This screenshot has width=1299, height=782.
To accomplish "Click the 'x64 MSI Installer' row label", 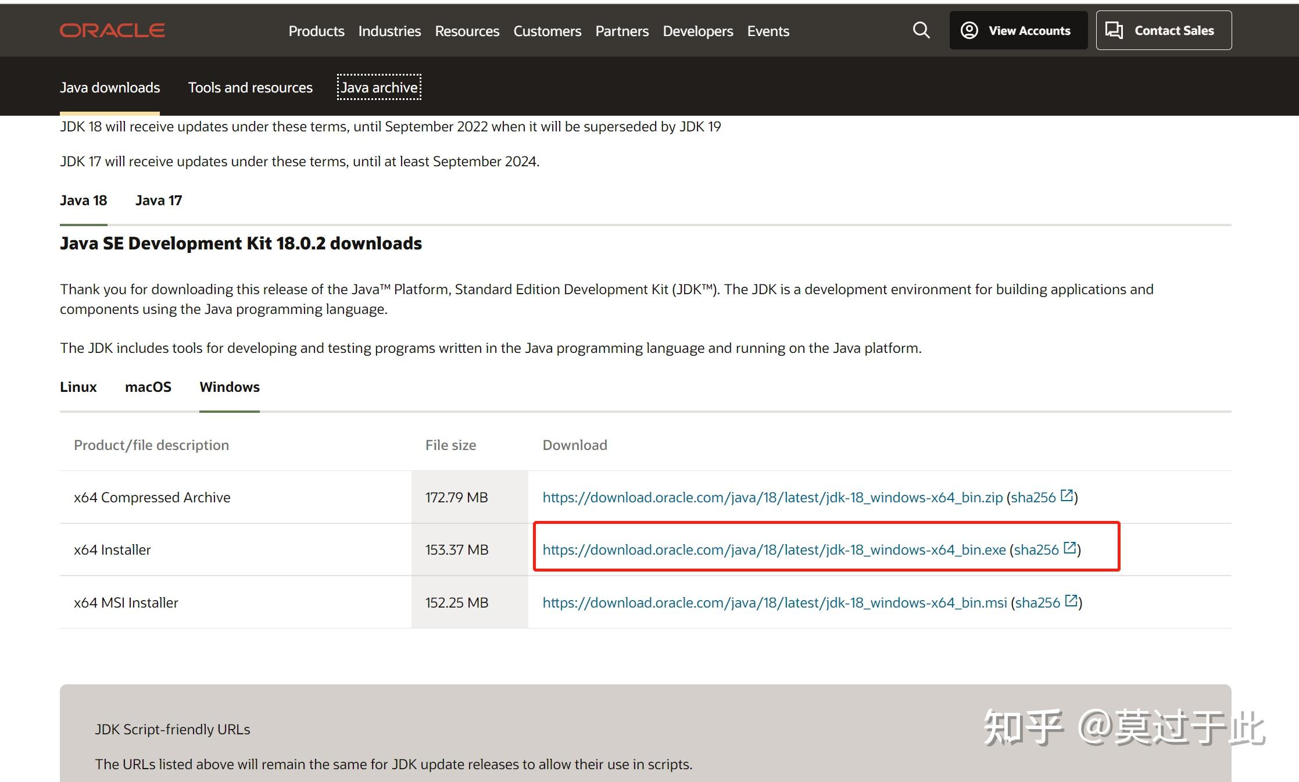I will pos(126,603).
